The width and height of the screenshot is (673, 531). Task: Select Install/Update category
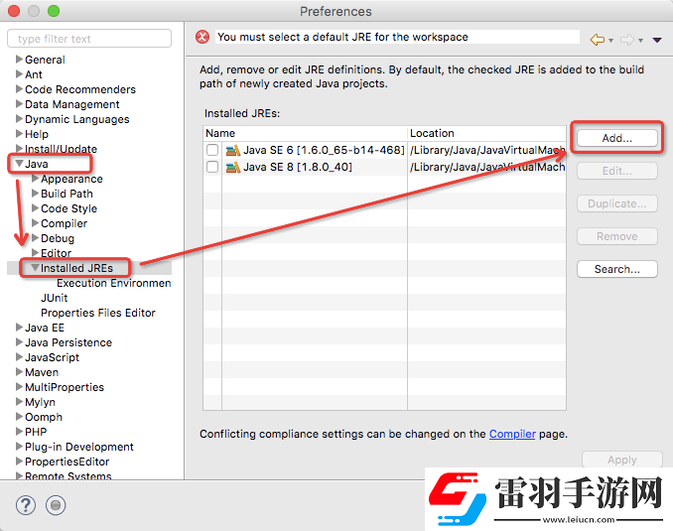pyautogui.click(x=61, y=149)
